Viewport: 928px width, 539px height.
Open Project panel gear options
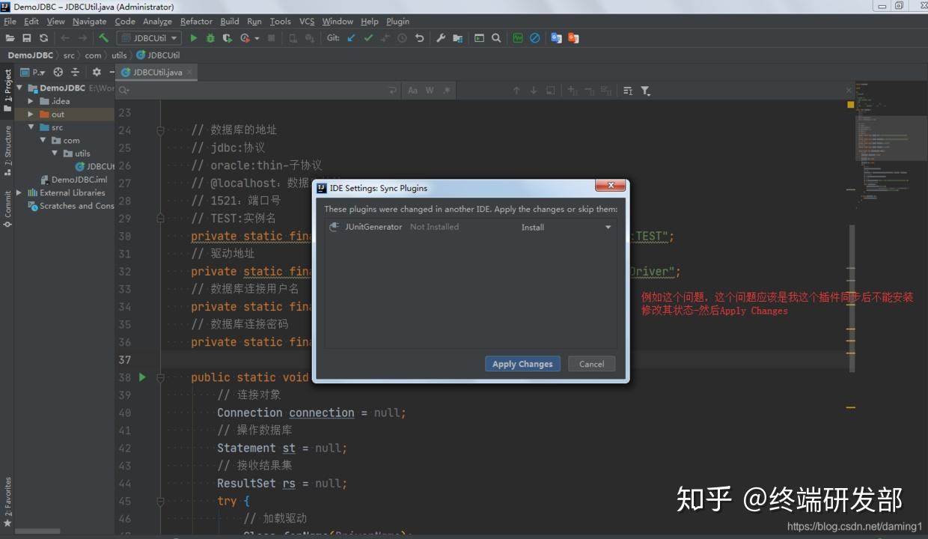coord(97,73)
